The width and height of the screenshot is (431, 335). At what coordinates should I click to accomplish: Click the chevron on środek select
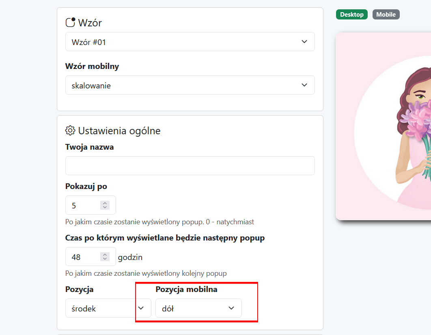(141, 308)
